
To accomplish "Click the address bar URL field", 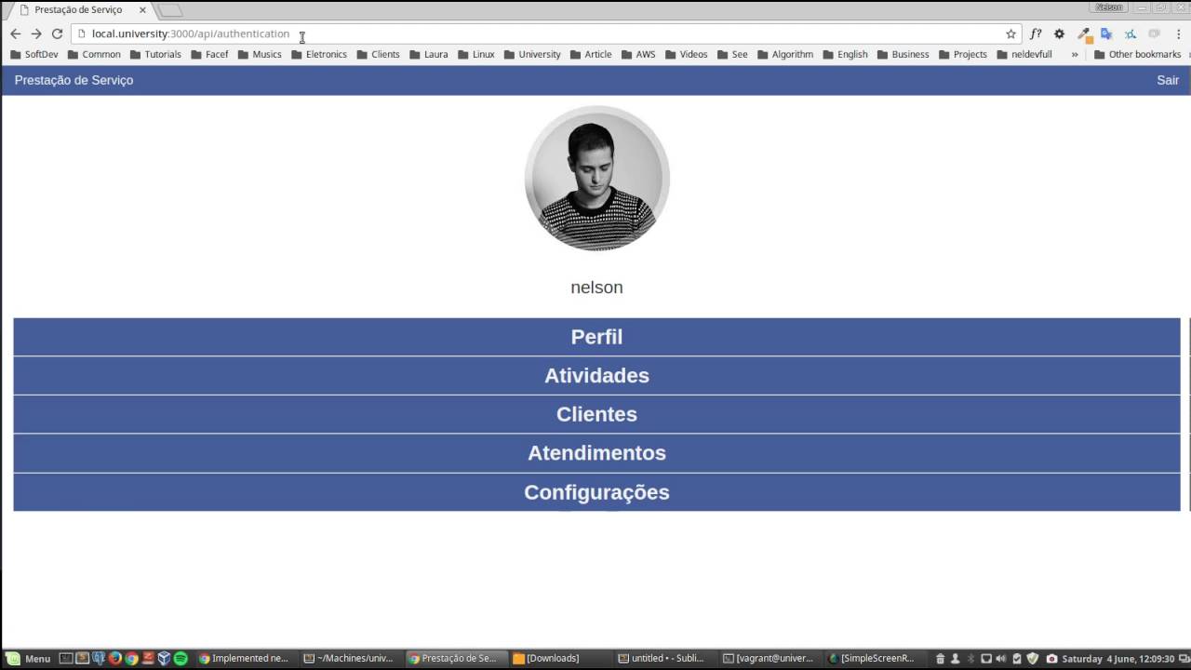I will [544, 33].
